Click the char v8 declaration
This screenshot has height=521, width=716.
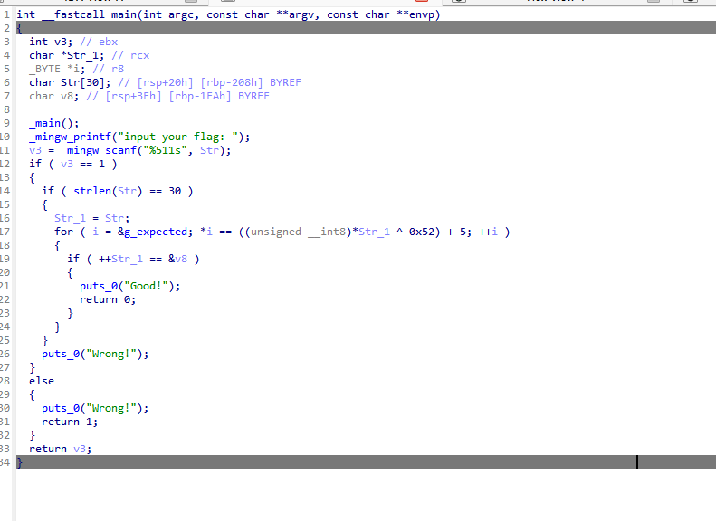(54, 96)
